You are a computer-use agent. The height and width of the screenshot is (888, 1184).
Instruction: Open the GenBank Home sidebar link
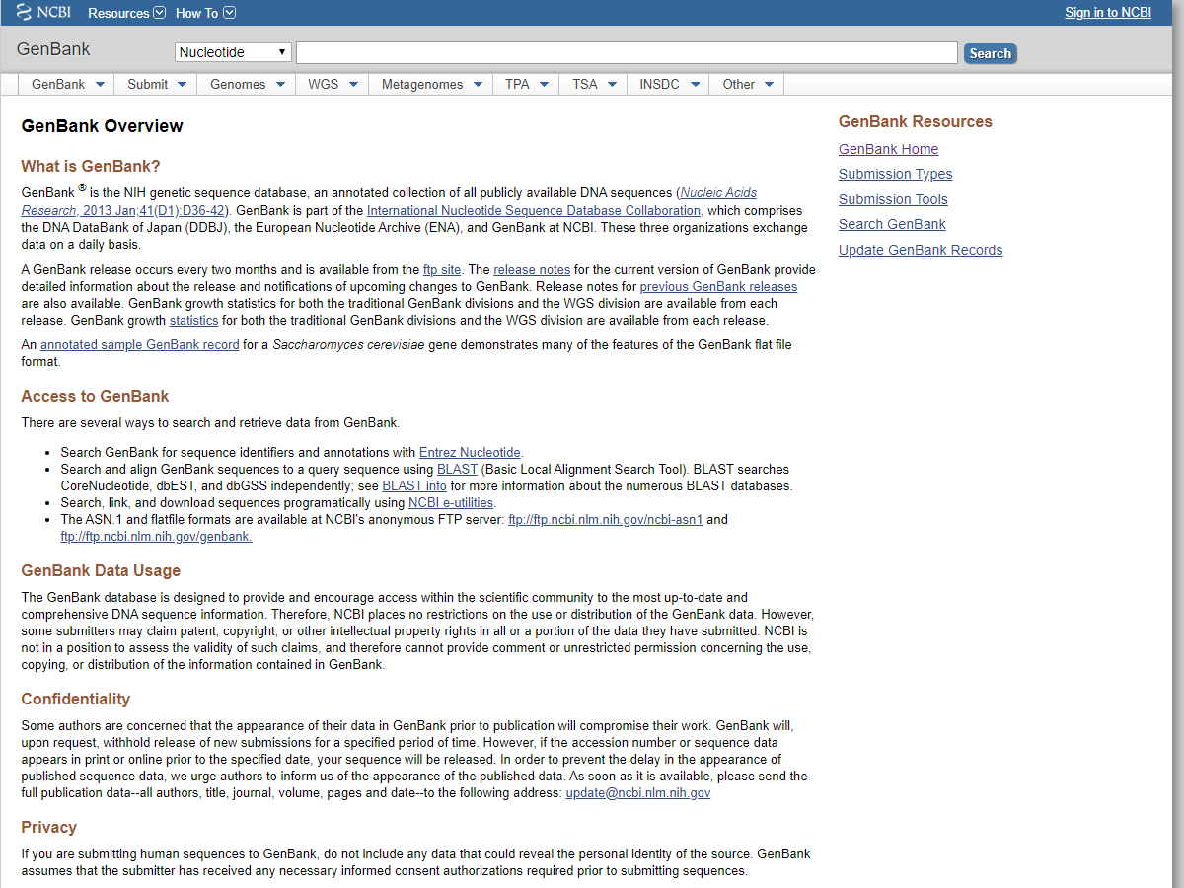[x=888, y=149]
